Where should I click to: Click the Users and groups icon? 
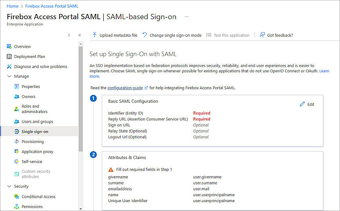[x=16, y=122]
